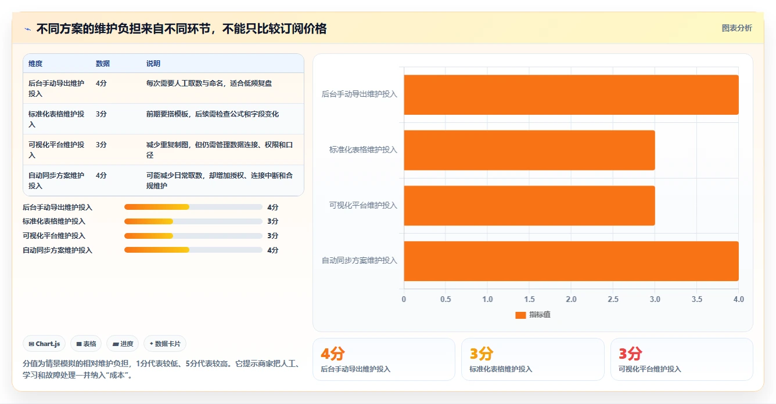Click the 4分 score in the 后台手动导出 table row
This screenshot has width=776, height=404.
pyautogui.click(x=101, y=83)
